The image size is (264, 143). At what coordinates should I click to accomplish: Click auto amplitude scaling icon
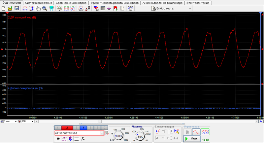[x=81, y=8]
